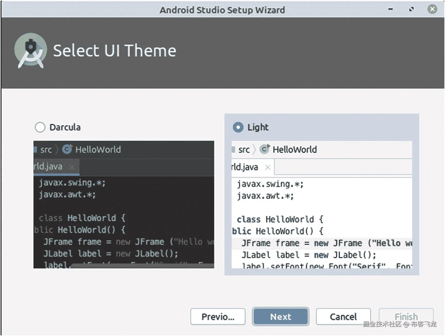Minimize the Setup Wizard window
The image size is (445, 336).
(x=391, y=9)
